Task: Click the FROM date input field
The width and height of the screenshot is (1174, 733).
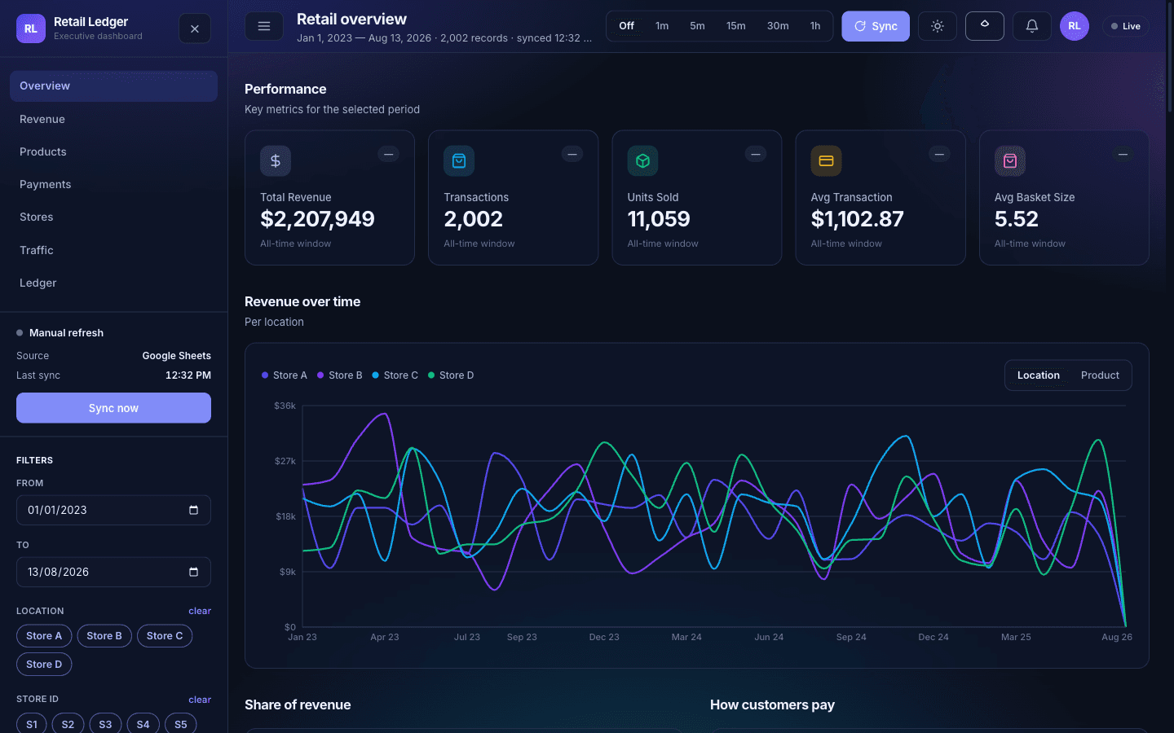Action: click(113, 510)
